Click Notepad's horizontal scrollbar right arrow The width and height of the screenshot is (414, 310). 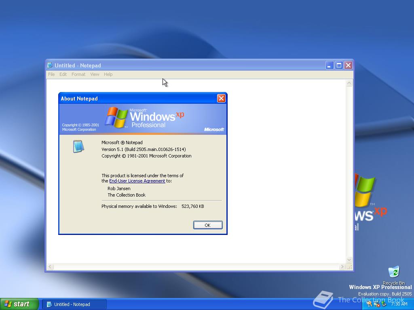pos(342,267)
